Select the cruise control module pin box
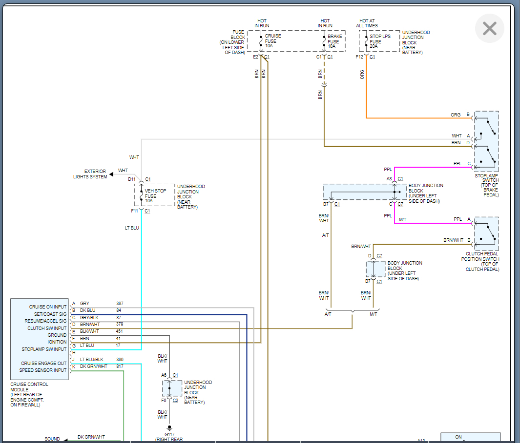The image size is (520, 443). tap(40, 339)
